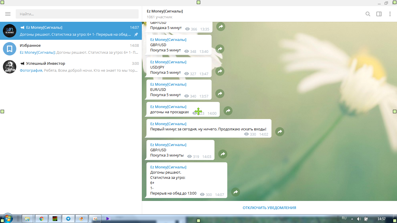Click Ez Money channel avatar in chat list

pyautogui.click(x=10, y=31)
